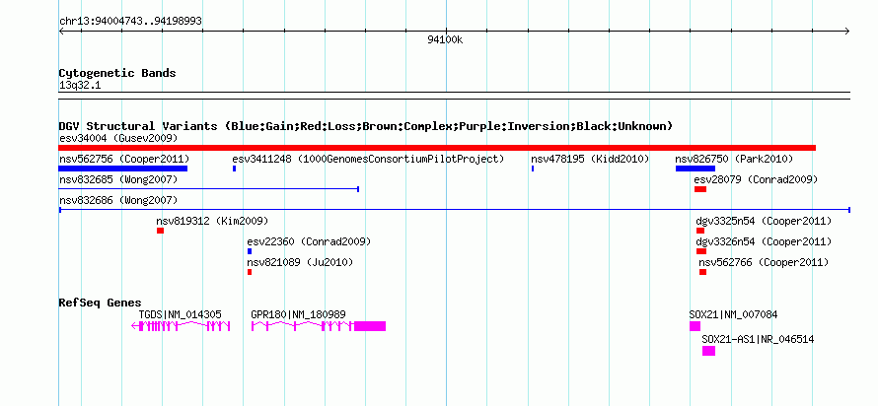Click the SOX21 magenta gene block
878x406 pixels.
[x=695, y=326]
